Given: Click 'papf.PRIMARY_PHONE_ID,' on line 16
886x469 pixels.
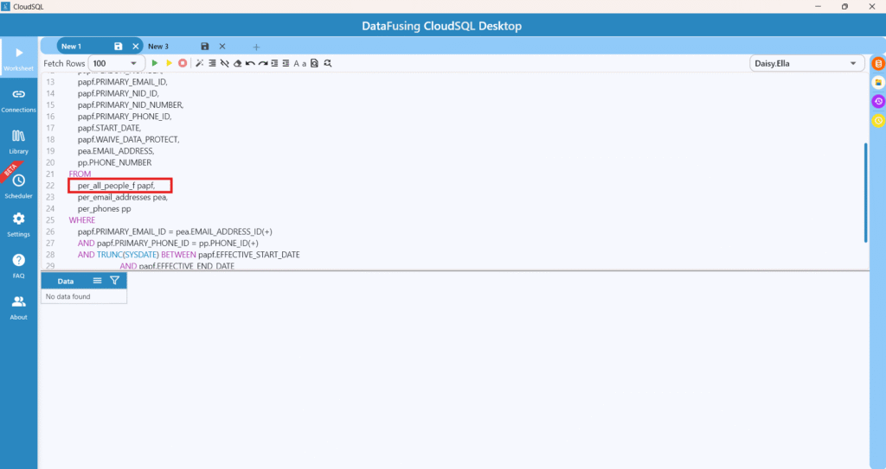Looking at the screenshot, I should pos(125,117).
